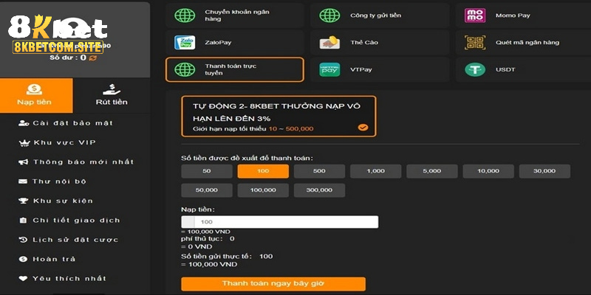
Task: Select the Momo Pay payment method label
Action: pyautogui.click(x=513, y=15)
